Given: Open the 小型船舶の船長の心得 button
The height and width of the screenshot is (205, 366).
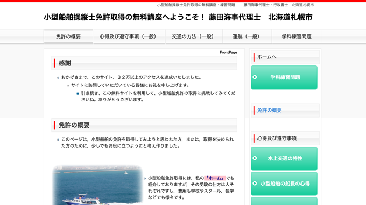Looking at the screenshot, I should 284,184.
